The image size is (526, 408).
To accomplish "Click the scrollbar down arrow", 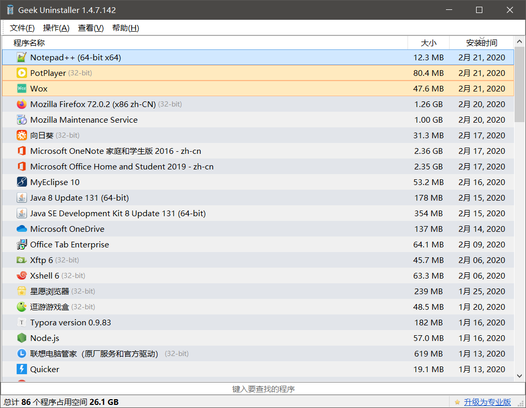I will (519, 376).
